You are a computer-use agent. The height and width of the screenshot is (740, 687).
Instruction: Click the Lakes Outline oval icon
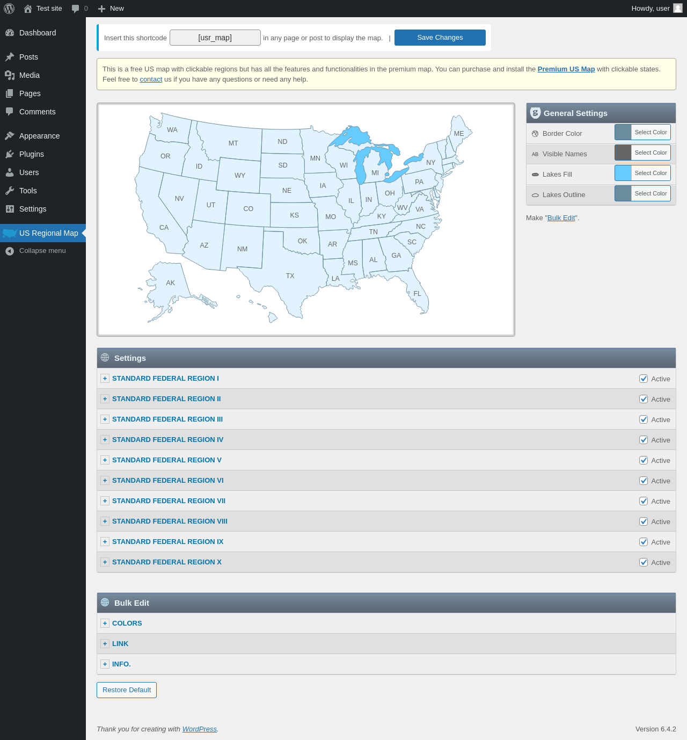pyautogui.click(x=535, y=195)
